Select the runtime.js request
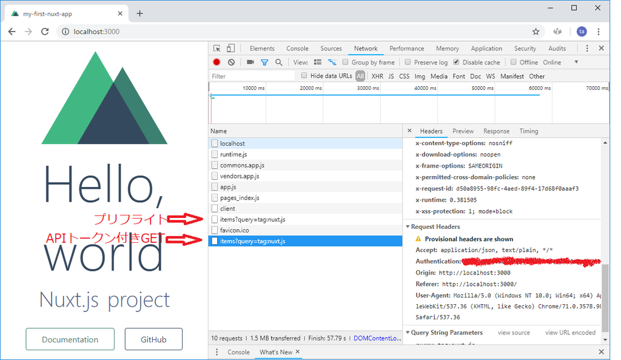This screenshot has height=360, width=621. tap(306, 154)
